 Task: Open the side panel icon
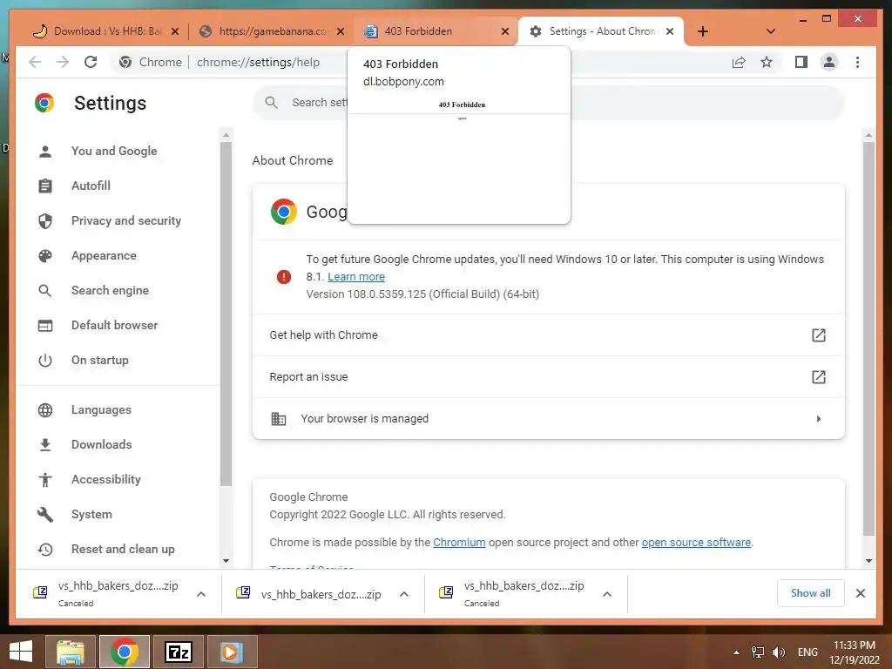801,62
